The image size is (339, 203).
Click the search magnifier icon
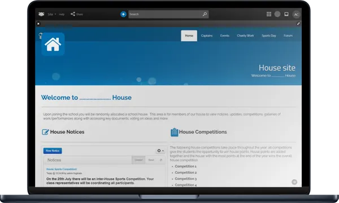coord(205,14)
